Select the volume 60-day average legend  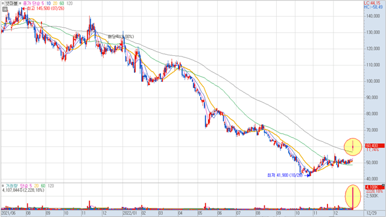click(x=43, y=186)
